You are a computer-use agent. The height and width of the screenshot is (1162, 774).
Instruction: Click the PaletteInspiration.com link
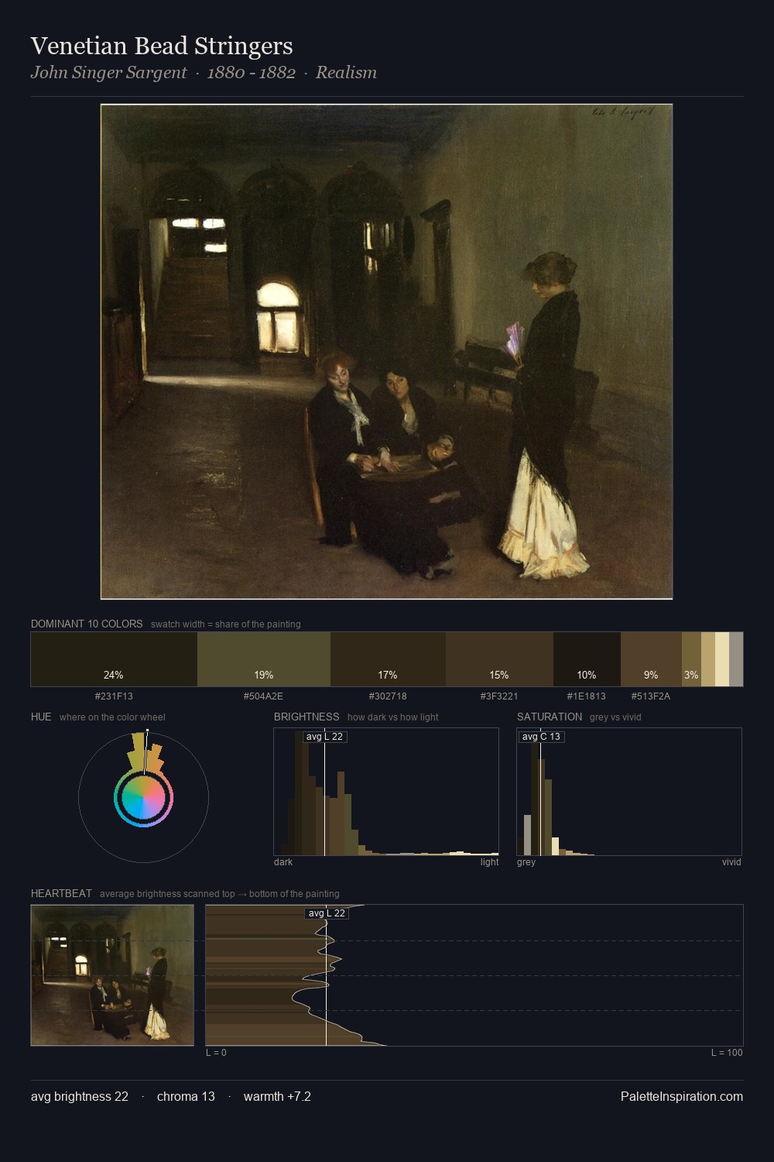pyautogui.click(x=682, y=1096)
